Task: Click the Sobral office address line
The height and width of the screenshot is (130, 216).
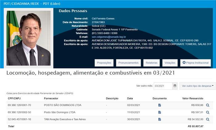Action: [x=145, y=41]
